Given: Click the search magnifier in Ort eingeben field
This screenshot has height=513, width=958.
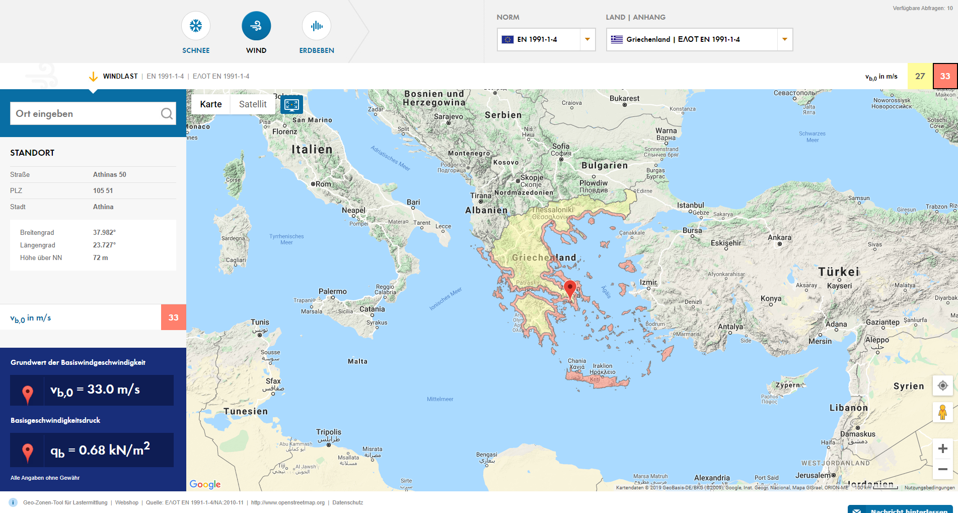Looking at the screenshot, I should point(167,113).
